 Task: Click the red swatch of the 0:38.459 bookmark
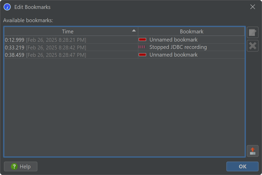click(x=142, y=55)
